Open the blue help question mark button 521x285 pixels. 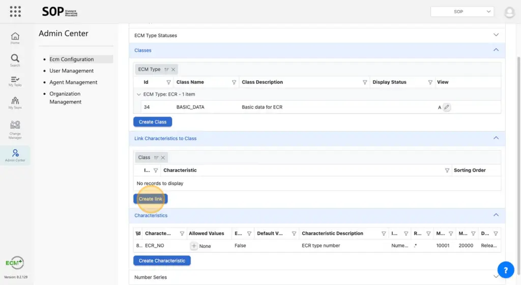(x=505, y=270)
